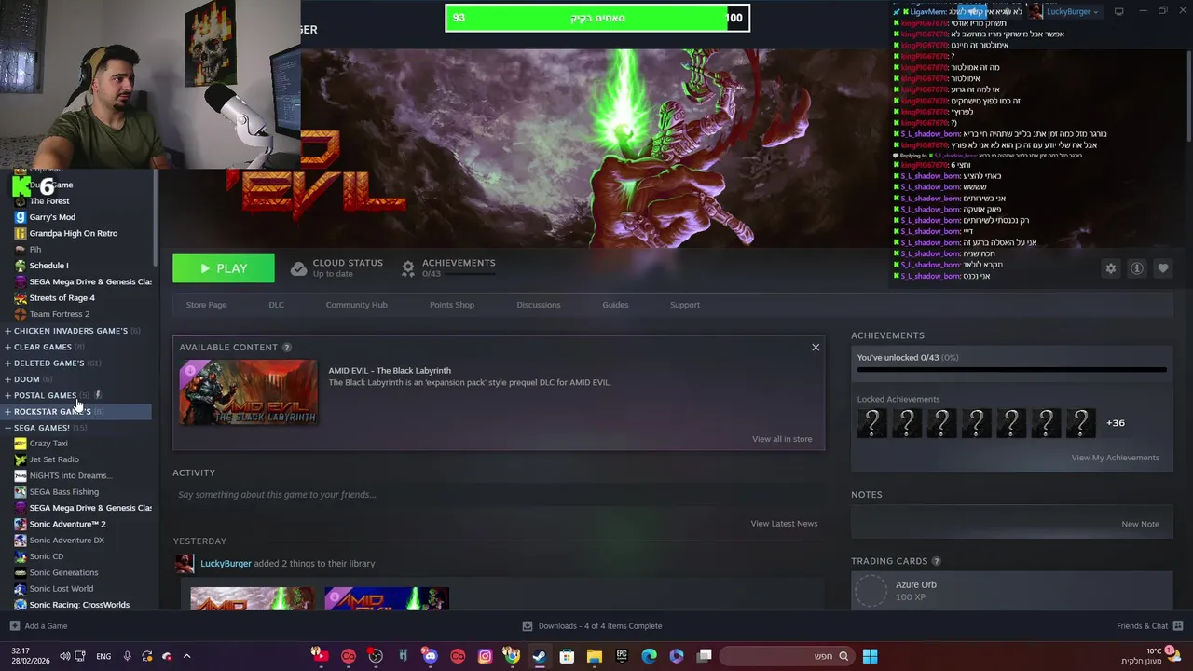This screenshot has height=671, width=1193.
Task: Open Community Hub tab
Action: [x=356, y=305]
